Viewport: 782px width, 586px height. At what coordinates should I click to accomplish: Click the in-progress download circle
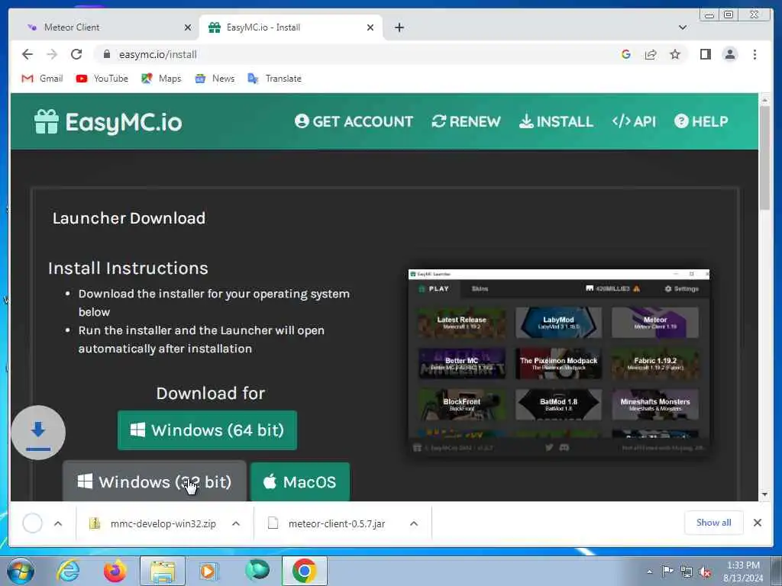coord(32,523)
